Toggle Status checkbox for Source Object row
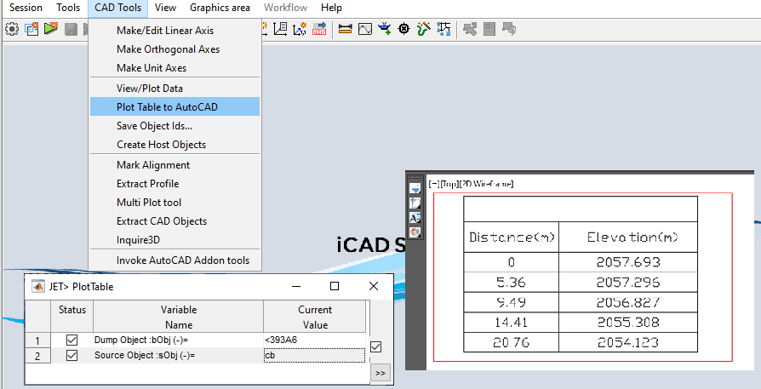 [72, 355]
